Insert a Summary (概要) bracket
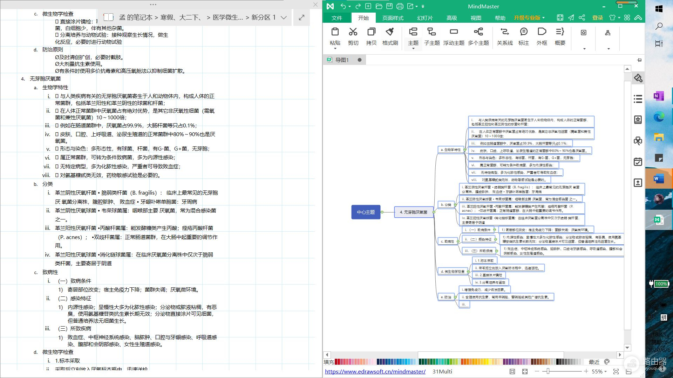Screen dimensions: 673x378 click(560, 32)
